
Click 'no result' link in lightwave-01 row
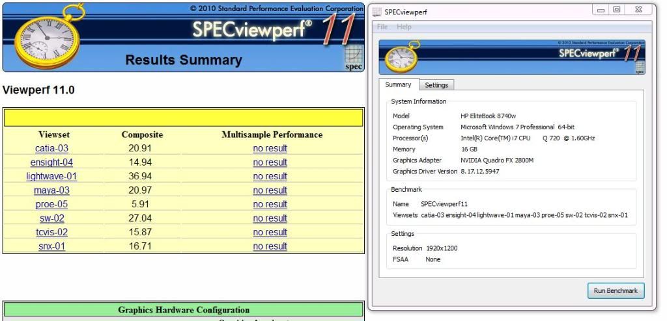(270, 176)
